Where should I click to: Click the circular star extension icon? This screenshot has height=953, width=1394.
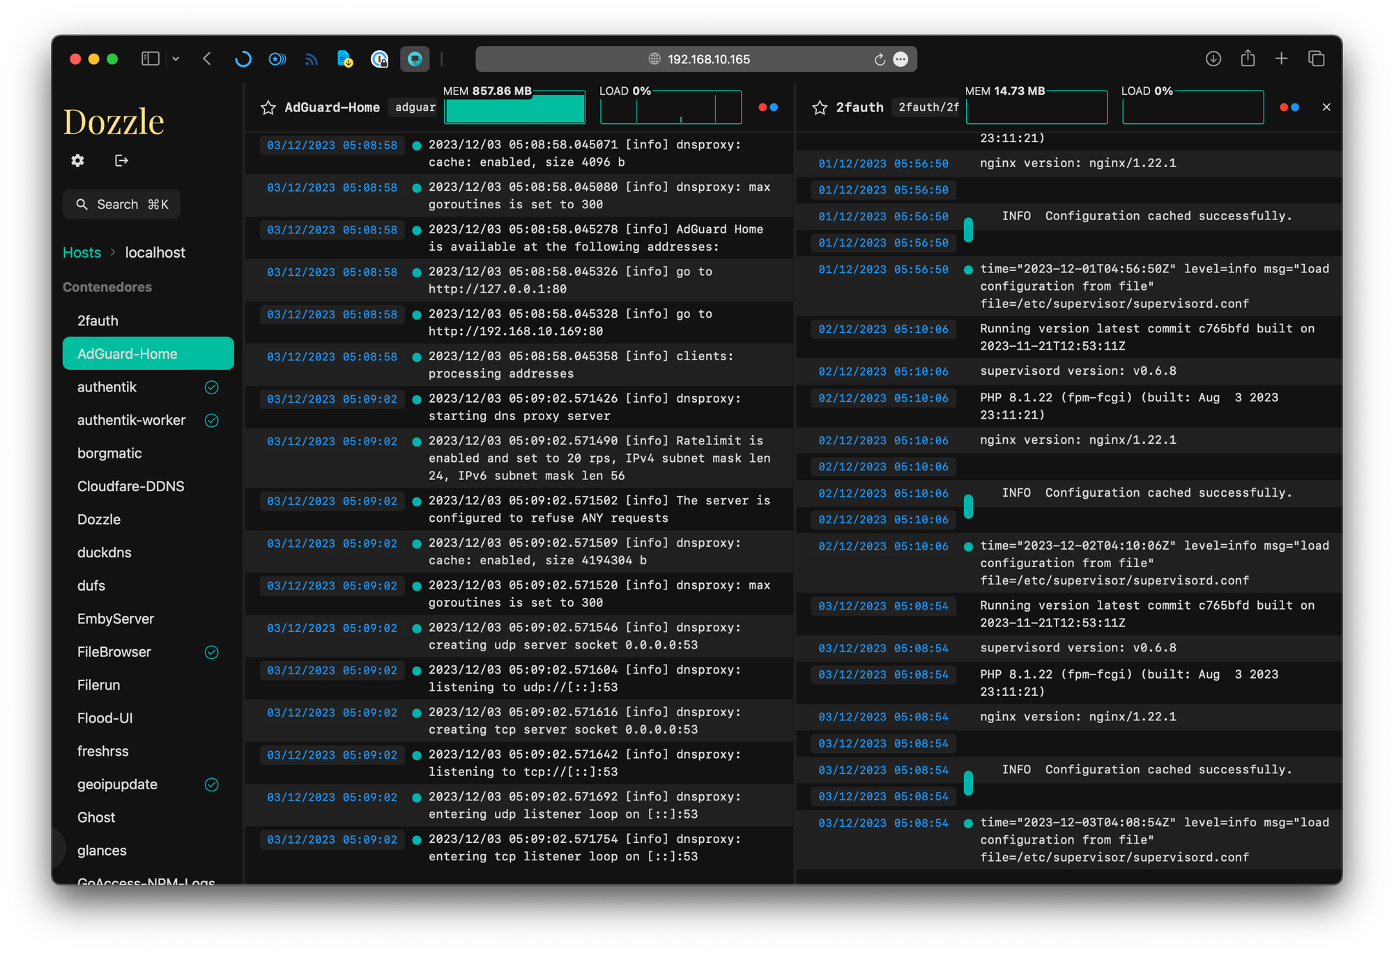277,59
